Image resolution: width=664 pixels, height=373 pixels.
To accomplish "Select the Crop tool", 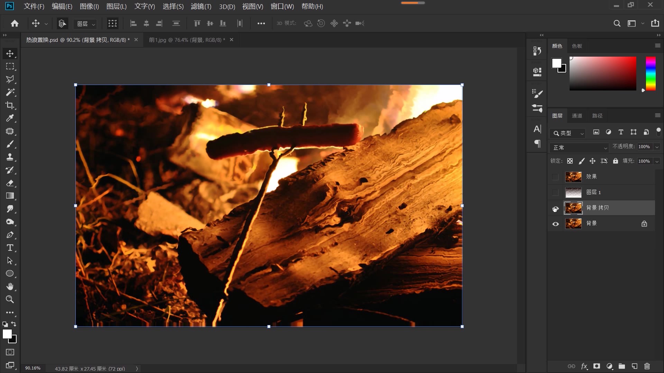I will tap(10, 105).
